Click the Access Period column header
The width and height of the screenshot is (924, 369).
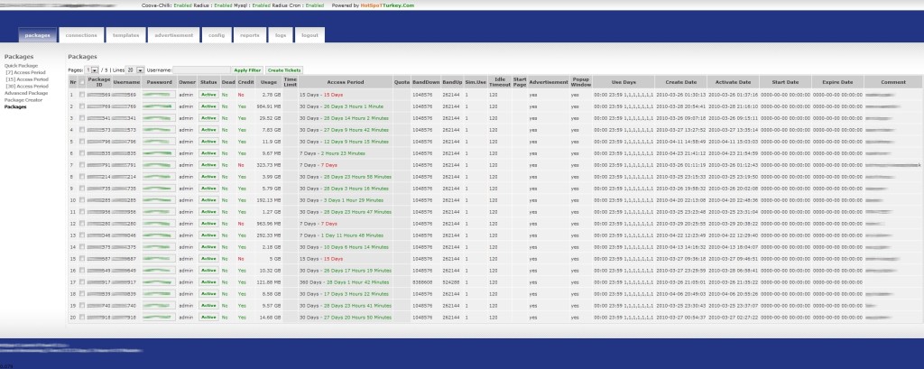pyautogui.click(x=346, y=82)
